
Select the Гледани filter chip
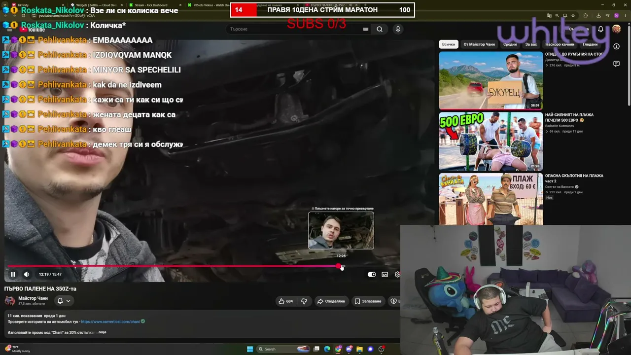(590, 44)
